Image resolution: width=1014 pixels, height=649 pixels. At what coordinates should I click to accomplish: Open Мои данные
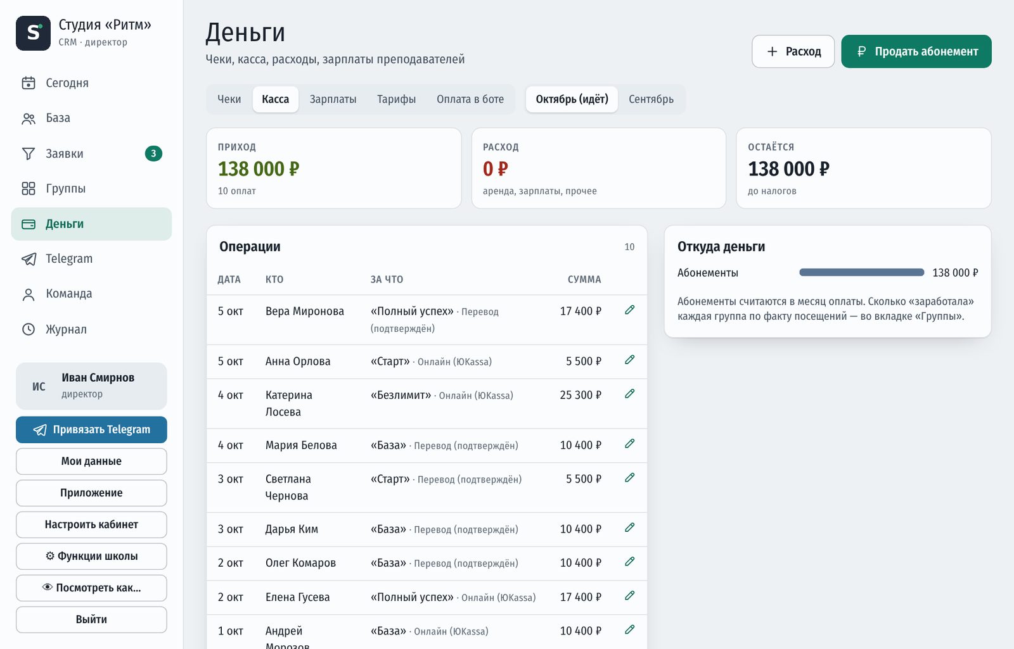click(91, 461)
